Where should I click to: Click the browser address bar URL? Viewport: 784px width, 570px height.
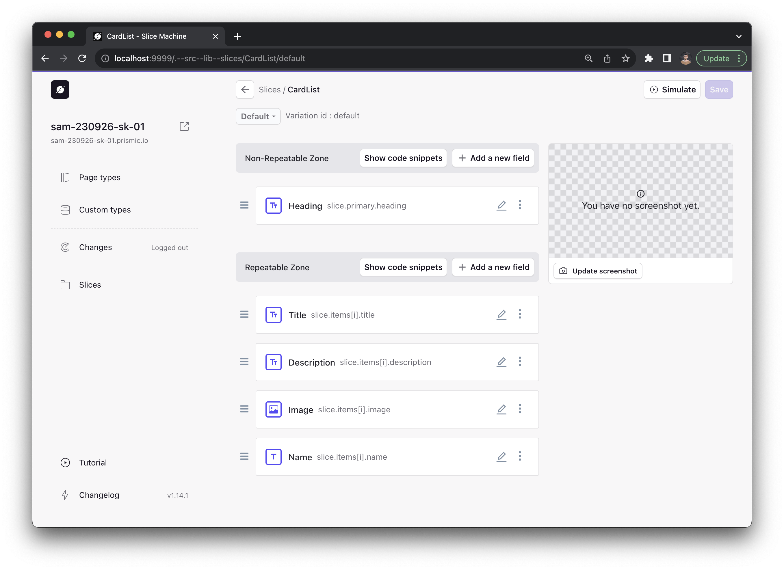(209, 58)
